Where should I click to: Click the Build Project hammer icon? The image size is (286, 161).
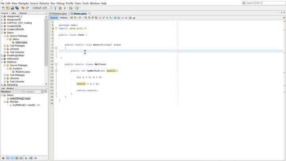tap(55, 8)
